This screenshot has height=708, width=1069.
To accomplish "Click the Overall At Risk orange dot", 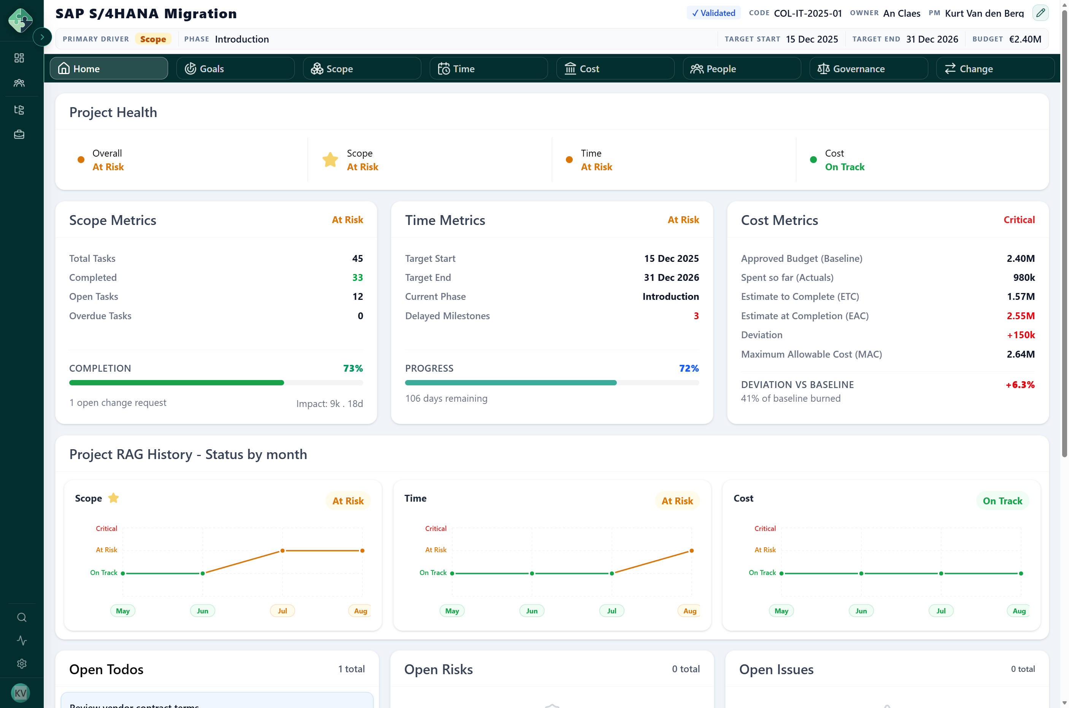I will [81, 160].
